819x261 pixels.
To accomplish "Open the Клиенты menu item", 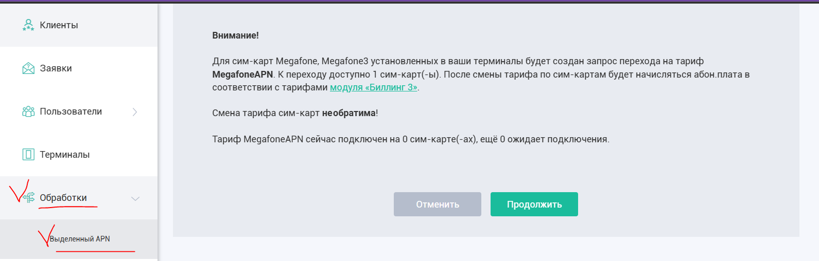I will (x=59, y=25).
